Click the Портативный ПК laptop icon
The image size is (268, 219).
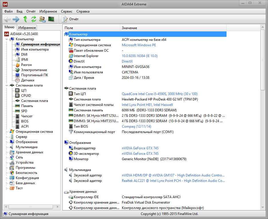tap(17, 75)
